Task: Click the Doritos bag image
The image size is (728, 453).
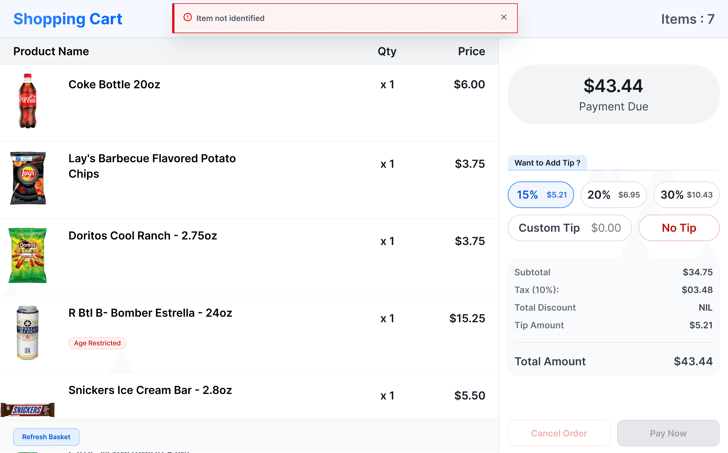Action: (28, 255)
